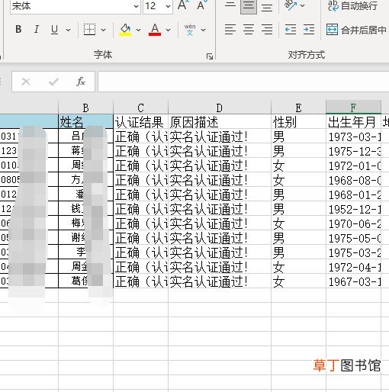
Task: Select cell with date 1967-03-1
Action: tap(353, 281)
